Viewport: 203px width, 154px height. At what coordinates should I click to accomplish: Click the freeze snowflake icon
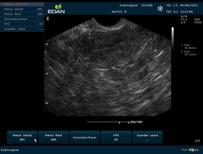[x=160, y=9]
